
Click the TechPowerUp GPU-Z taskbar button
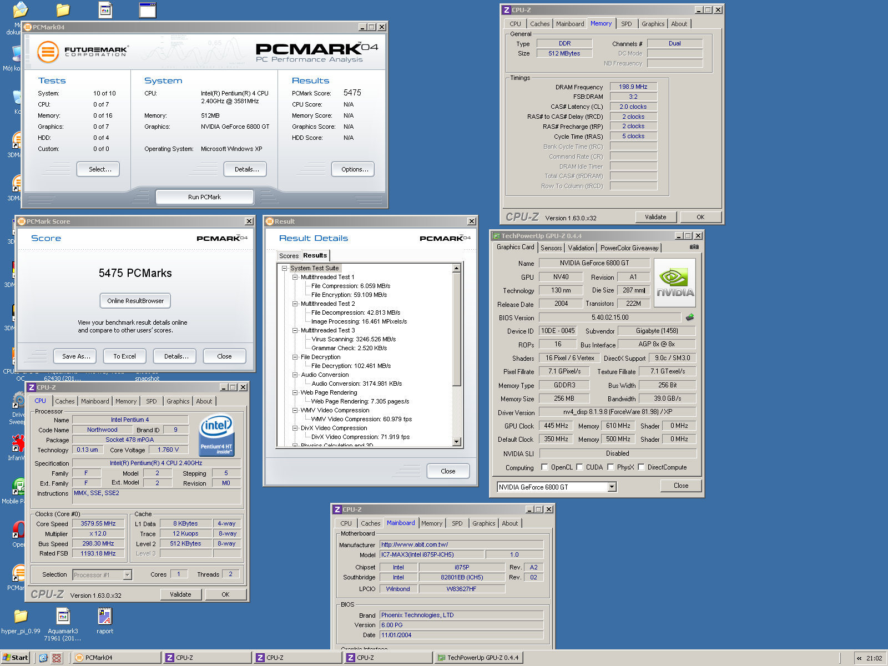pos(478,658)
